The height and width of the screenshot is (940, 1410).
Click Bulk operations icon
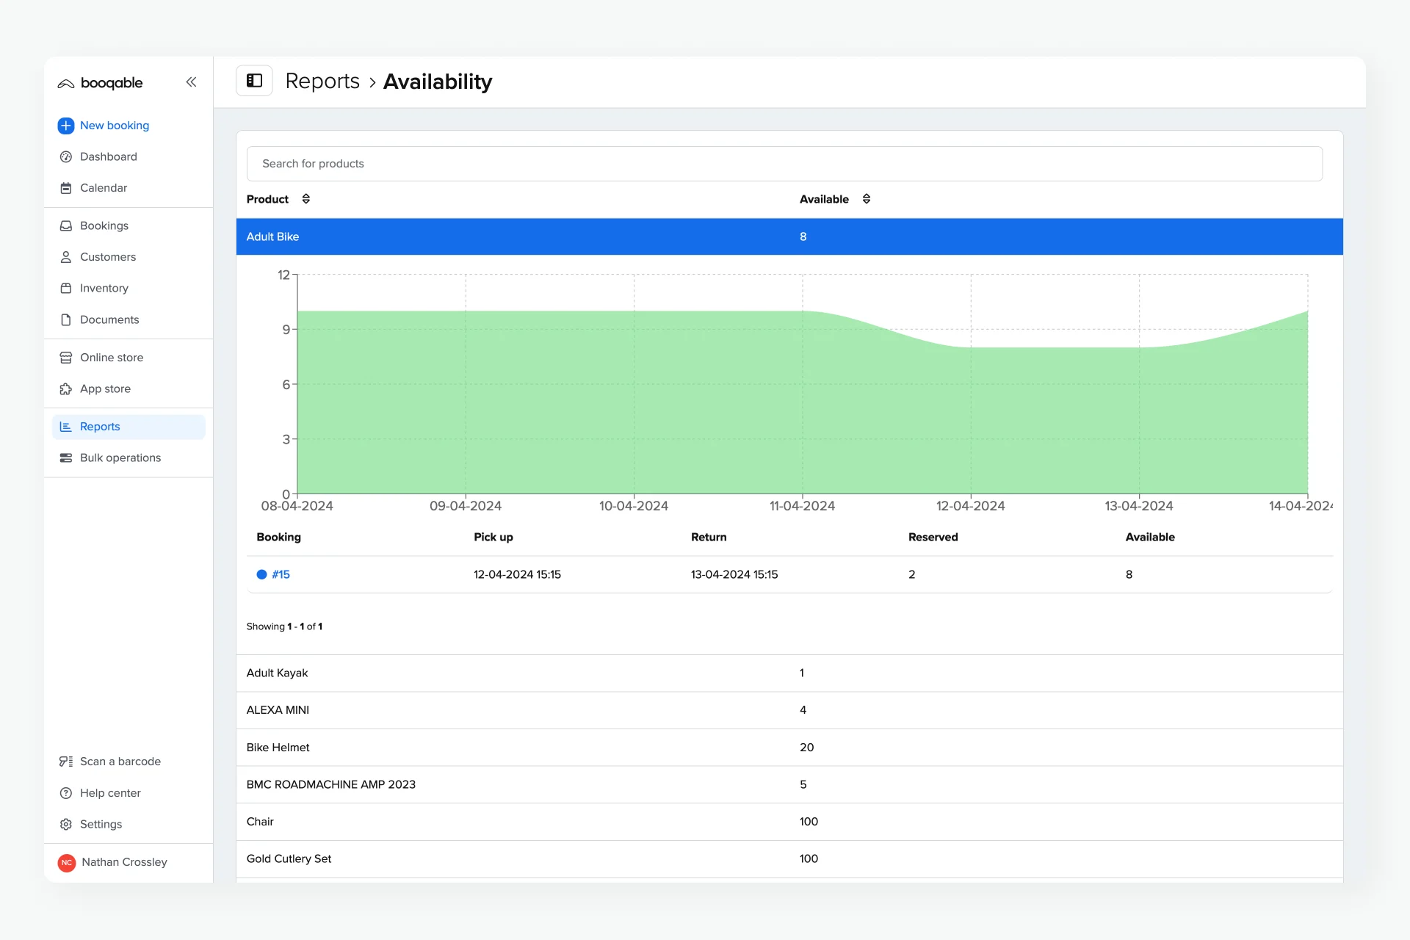[x=65, y=458]
